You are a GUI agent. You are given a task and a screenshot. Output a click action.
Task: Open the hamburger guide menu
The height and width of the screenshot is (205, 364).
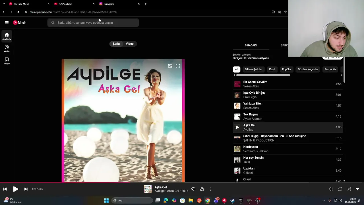click(x=7, y=22)
